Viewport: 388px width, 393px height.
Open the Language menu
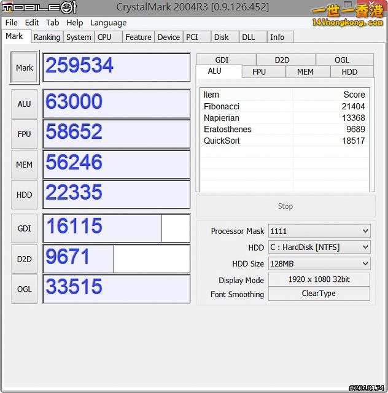(x=108, y=23)
